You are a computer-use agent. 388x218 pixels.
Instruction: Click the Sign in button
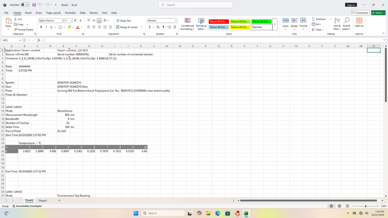(x=351, y=5)
